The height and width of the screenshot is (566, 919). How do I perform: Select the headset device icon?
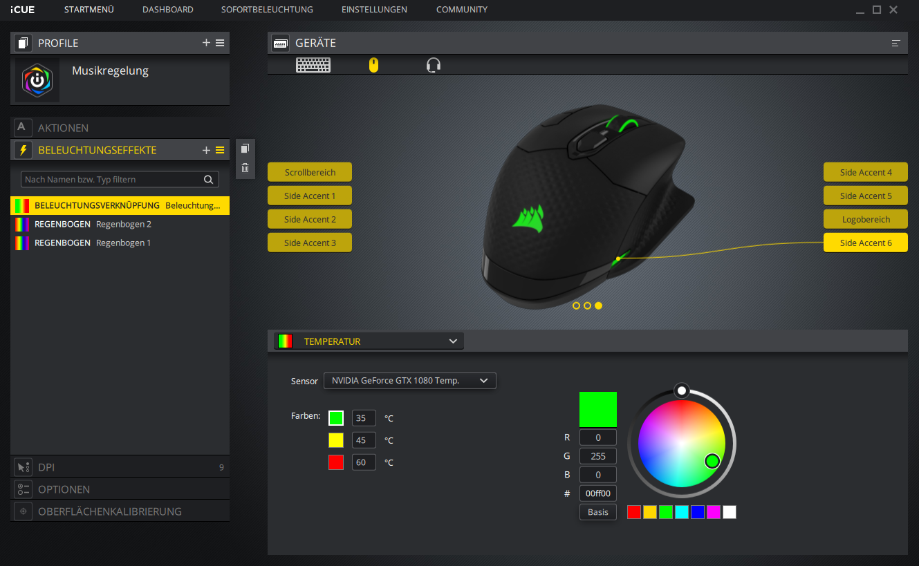click(x=434, y=65)
